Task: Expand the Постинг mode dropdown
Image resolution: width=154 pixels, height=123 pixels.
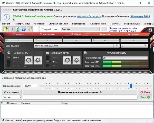Action: coord(21,98)
